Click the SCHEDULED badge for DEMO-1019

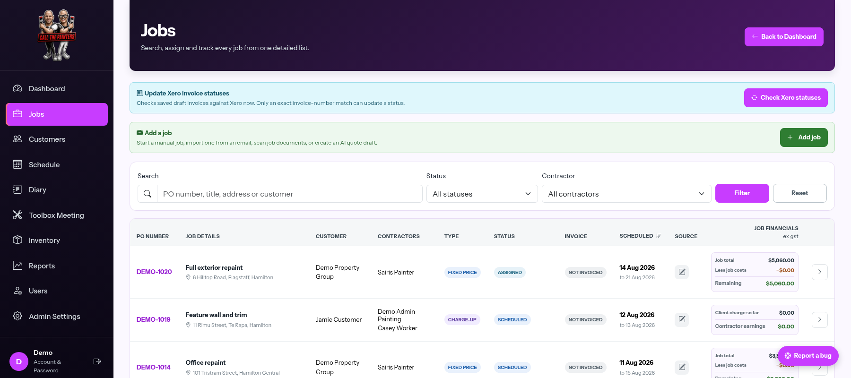point(512,319)
